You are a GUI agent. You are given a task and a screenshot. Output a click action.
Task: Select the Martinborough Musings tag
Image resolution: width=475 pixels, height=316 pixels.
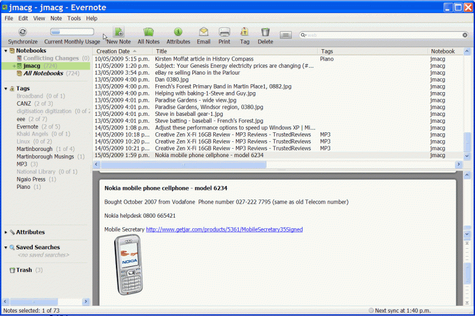(x=45, y=157)
